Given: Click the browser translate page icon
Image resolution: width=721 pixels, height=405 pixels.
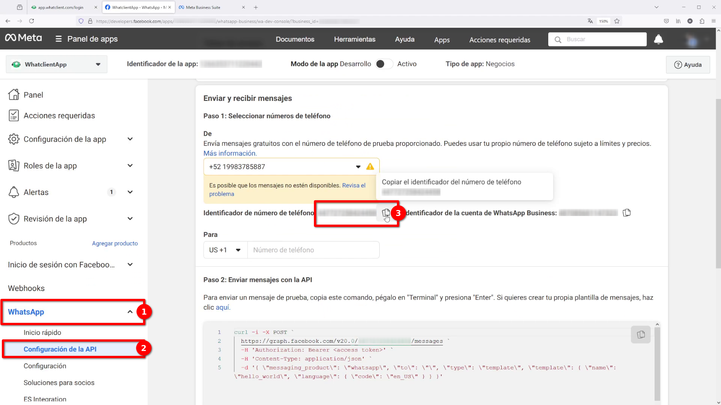Looking at the screenshot, I should tap(590, 21).
